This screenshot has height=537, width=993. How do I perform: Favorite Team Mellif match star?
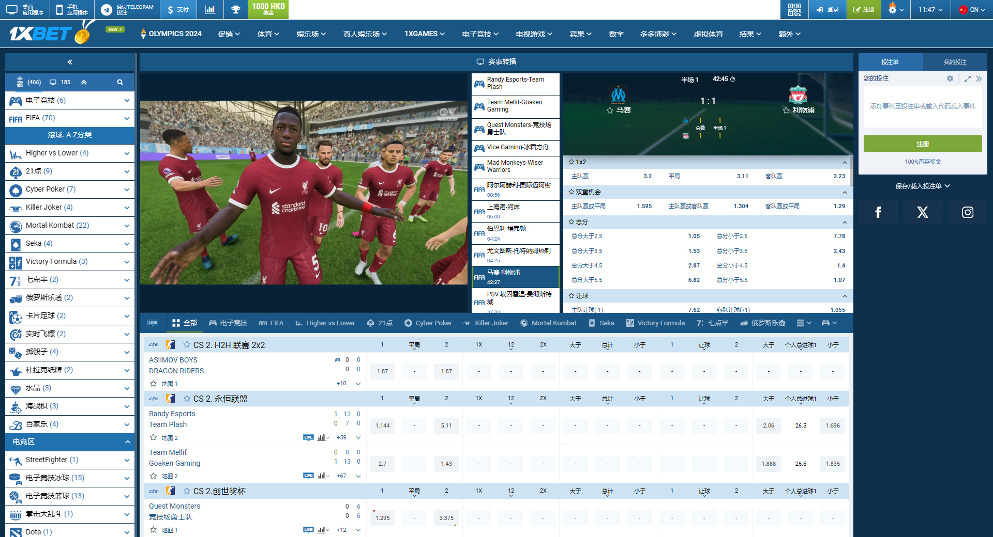click(153, 476)
